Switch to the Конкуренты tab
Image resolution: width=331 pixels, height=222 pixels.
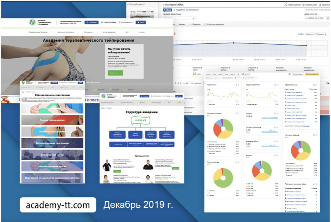(193, 10)
